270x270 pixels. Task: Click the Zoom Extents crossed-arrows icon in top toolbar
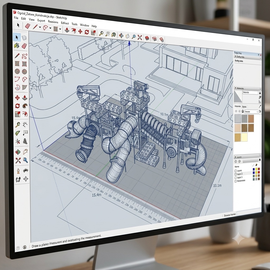(x=140, y=37)
